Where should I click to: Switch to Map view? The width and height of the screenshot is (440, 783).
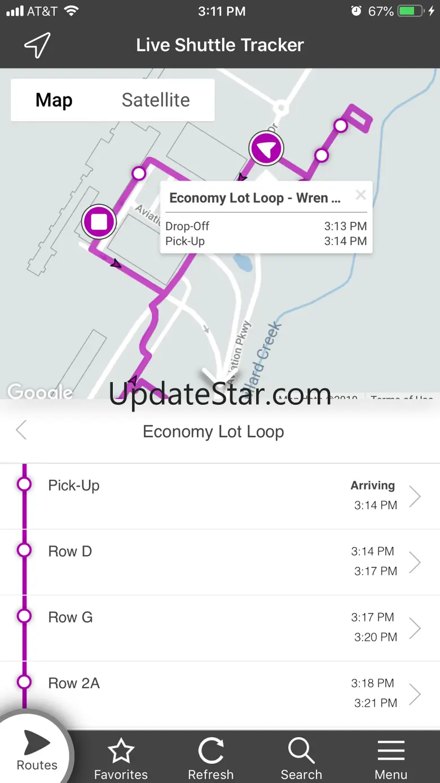(54, 100)
